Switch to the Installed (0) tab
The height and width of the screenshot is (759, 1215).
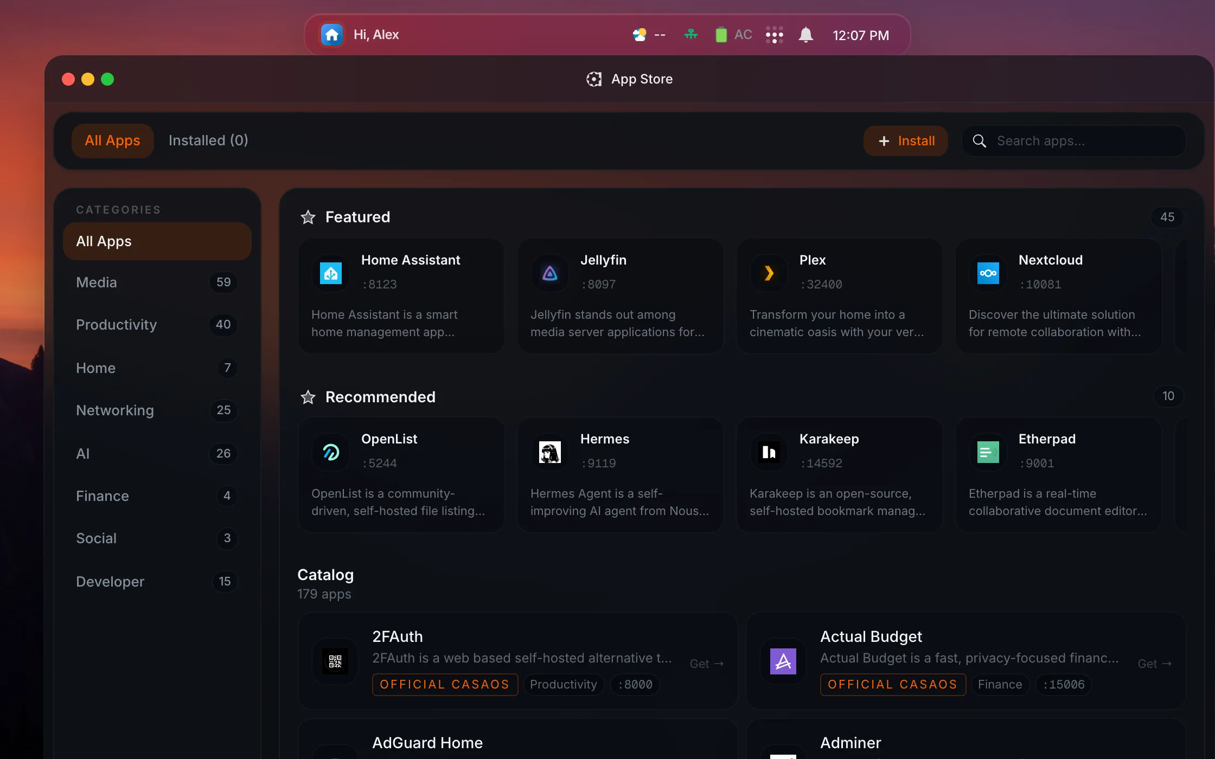[208, 141]
